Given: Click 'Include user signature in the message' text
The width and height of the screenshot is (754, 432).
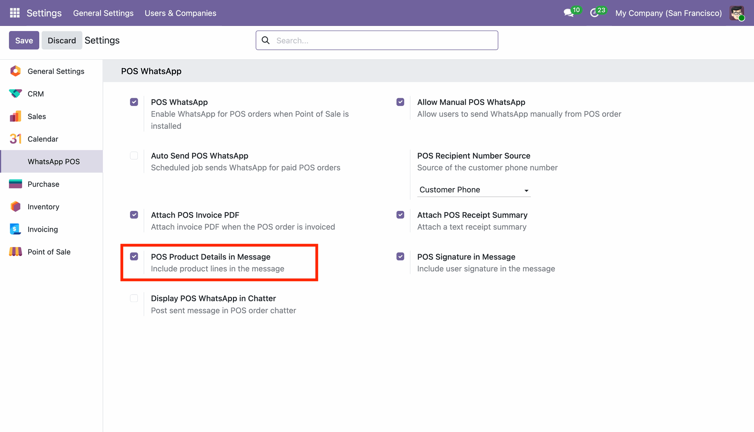Looking at the screenshot, I should (486, 269).
